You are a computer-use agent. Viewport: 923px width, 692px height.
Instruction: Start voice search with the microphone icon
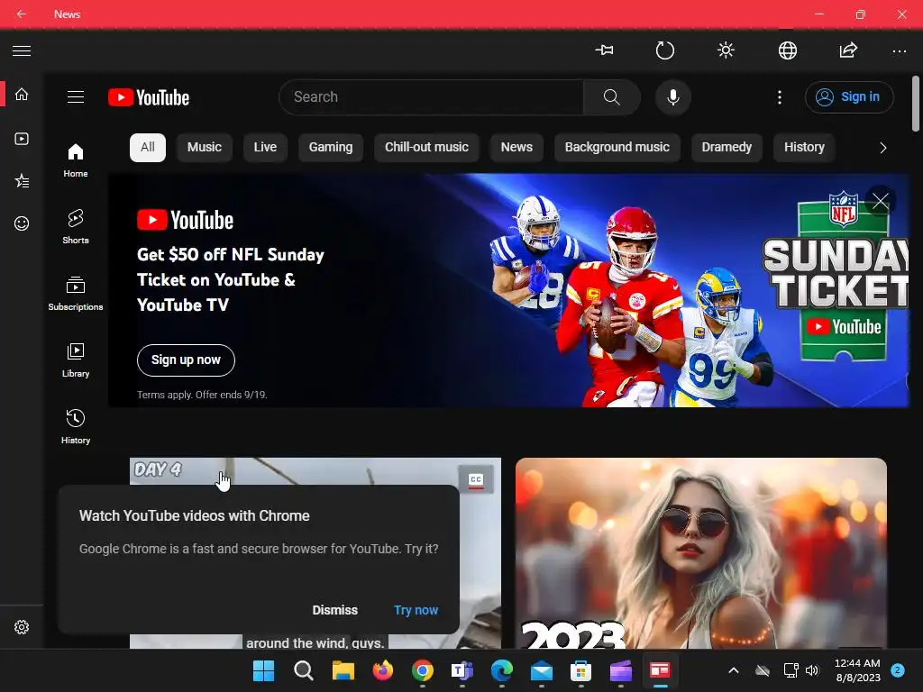(x=672, y=97)
